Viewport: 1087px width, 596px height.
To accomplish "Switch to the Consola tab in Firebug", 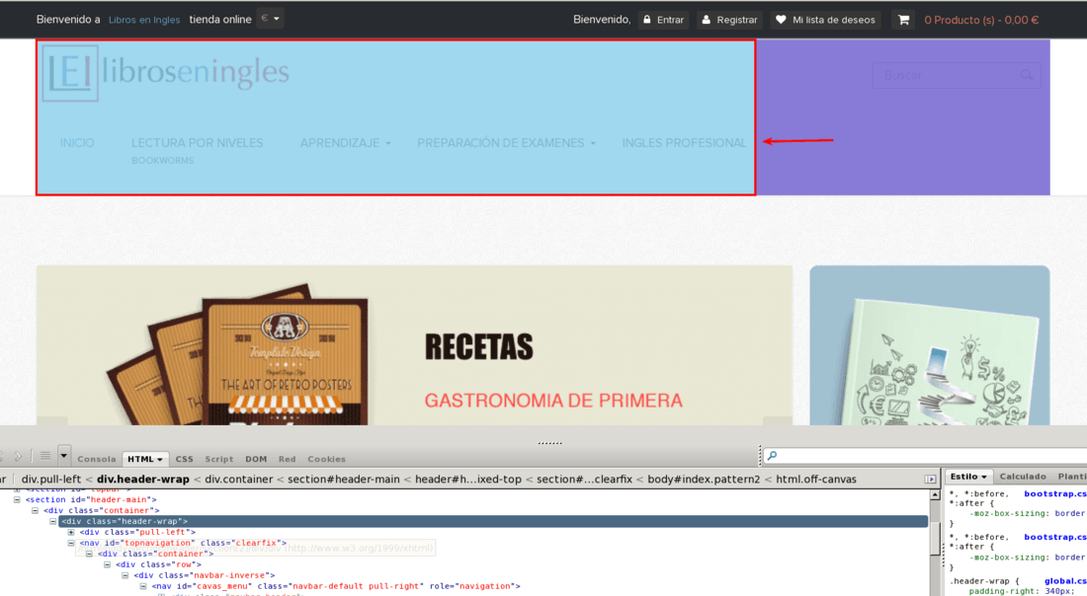I will tap(97, 459).
